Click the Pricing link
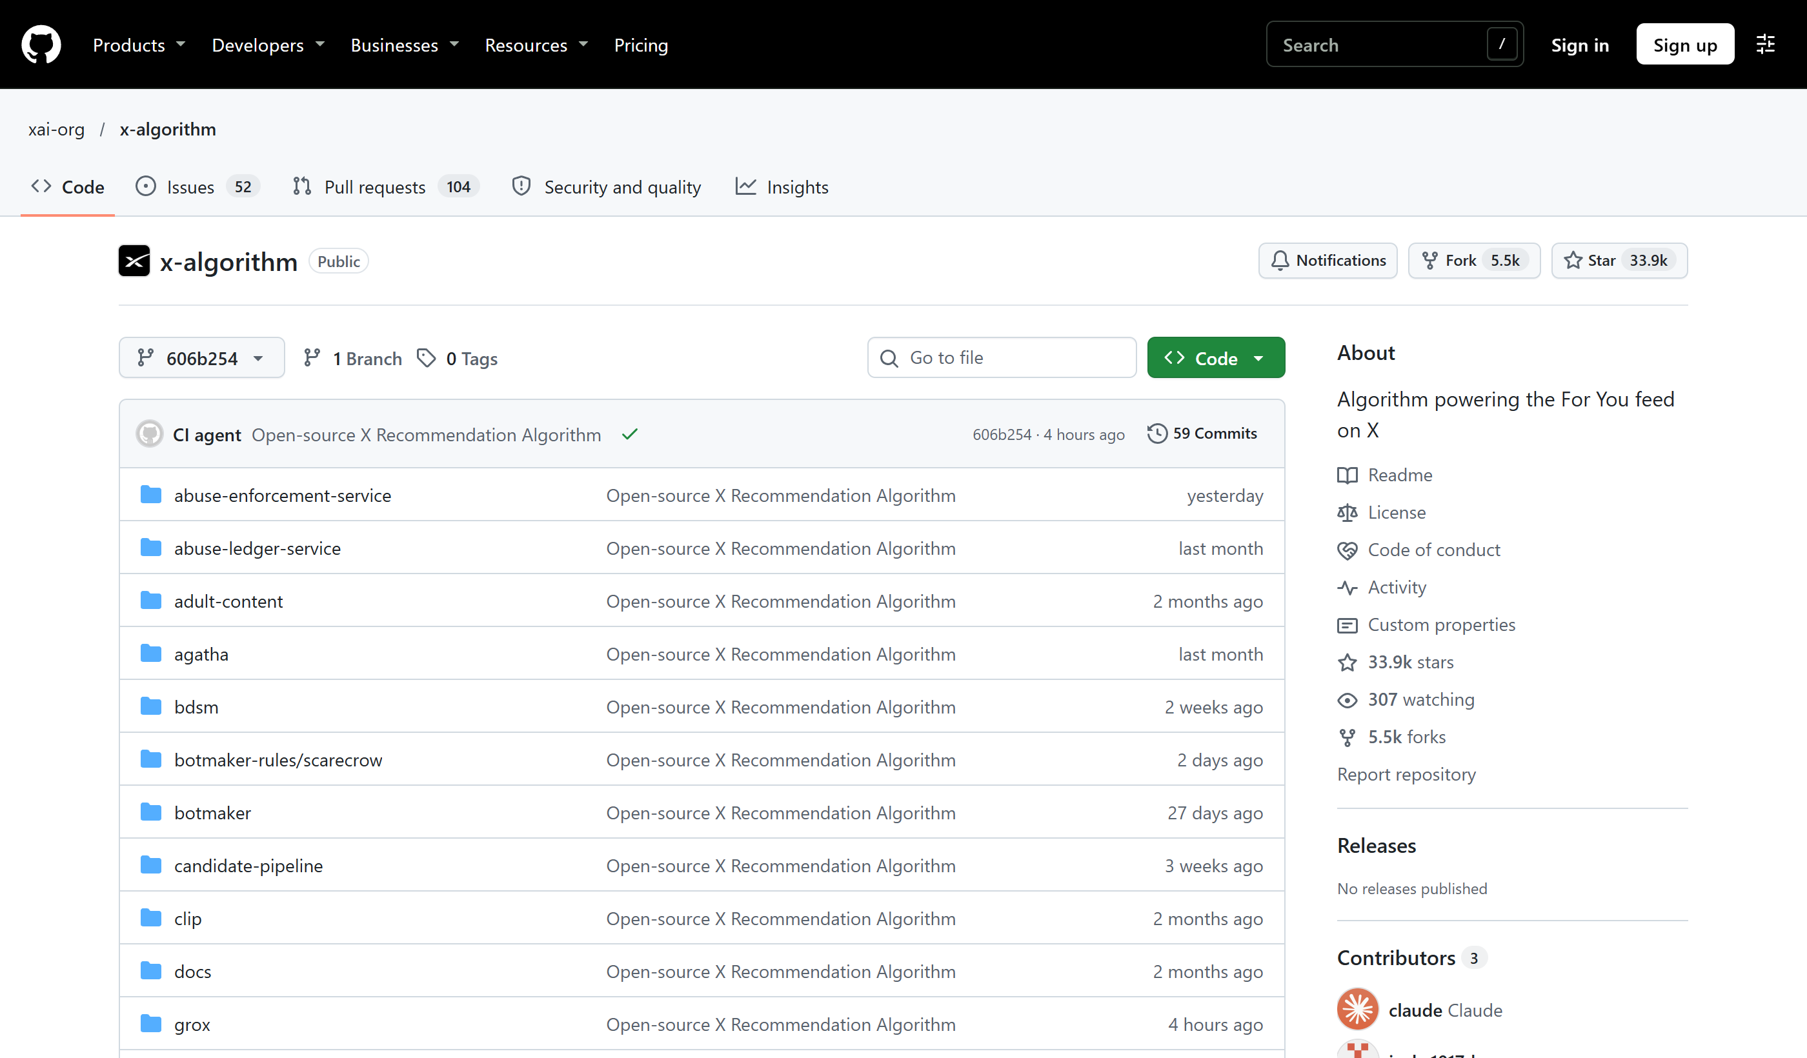The width and height of the screenshot is (1807, 1058). (641, 45)
